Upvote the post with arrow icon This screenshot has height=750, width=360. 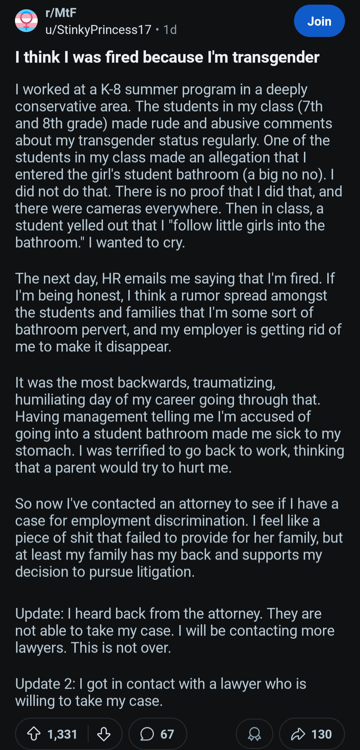(x=34, y=734)
